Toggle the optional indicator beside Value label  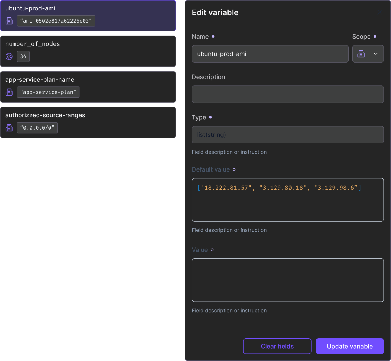coord(212,250)
